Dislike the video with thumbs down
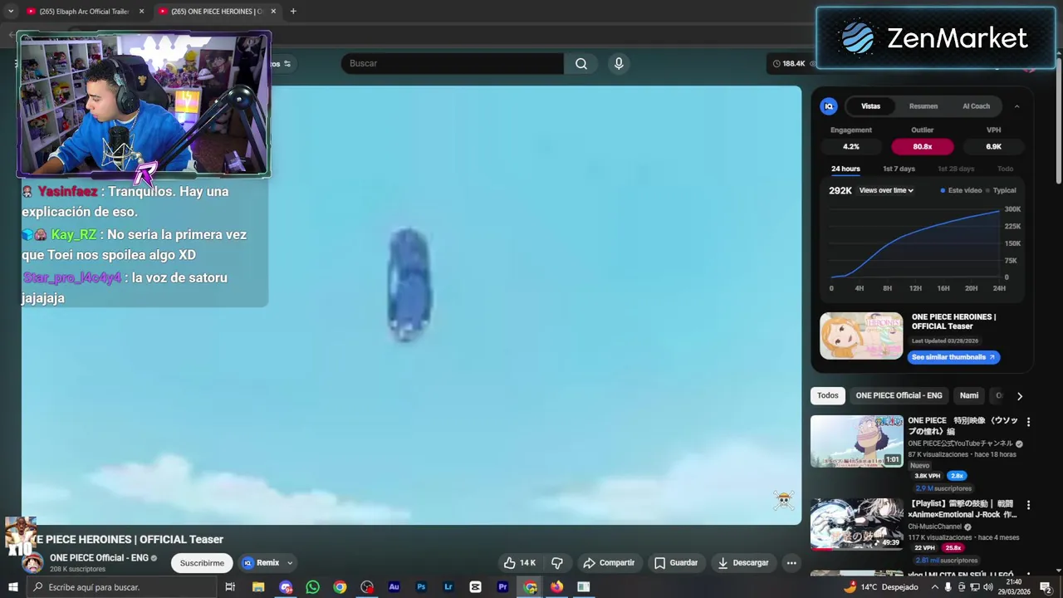Viewport: 1063px width, 598px height. tap(557, 563)
